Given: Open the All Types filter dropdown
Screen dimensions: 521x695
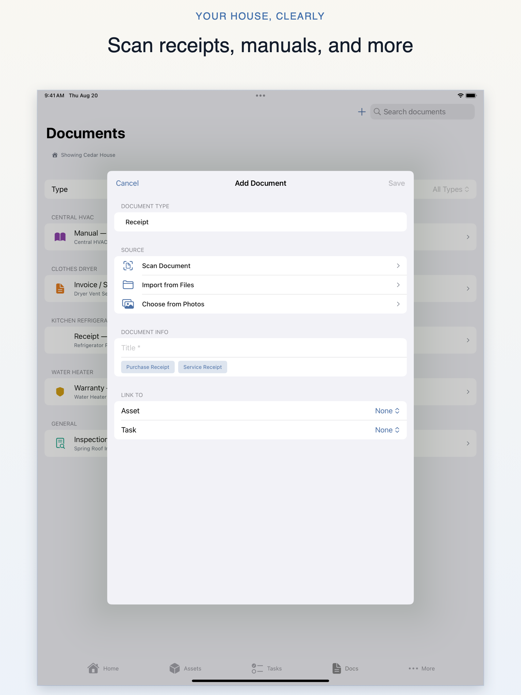Looking at the screenshot, I should (x=451, y=189).
